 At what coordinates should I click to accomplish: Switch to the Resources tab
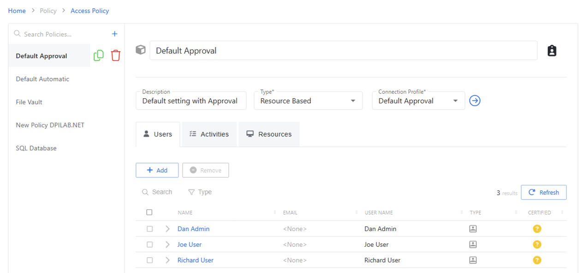click(269, 134)
